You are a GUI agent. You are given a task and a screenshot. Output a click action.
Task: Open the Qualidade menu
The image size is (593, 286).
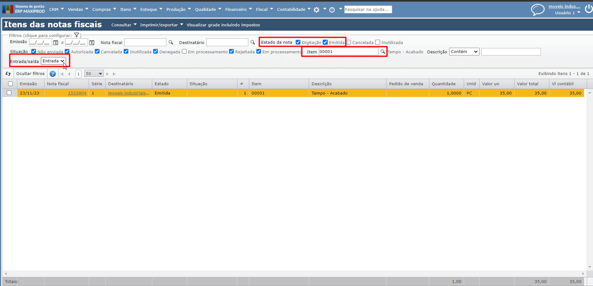tap(208, 9)
